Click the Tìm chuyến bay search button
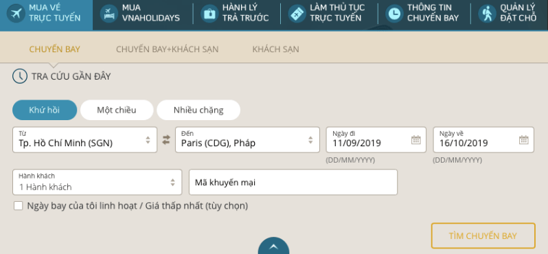 483,236
